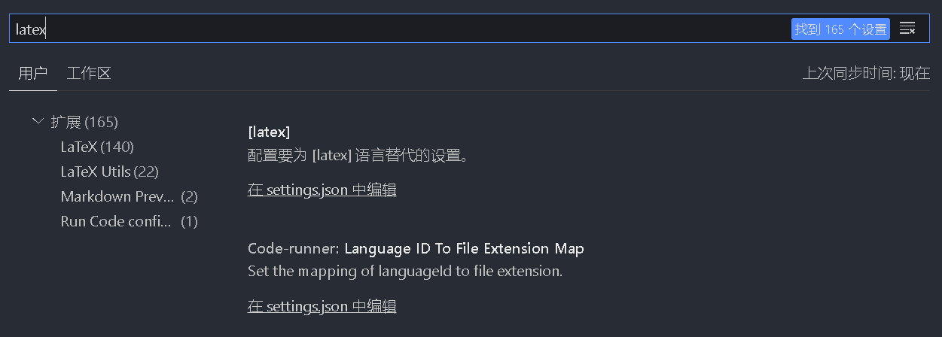
Task: Open settings.json link under Code-runner setting
Action: [x=322, y=306]
